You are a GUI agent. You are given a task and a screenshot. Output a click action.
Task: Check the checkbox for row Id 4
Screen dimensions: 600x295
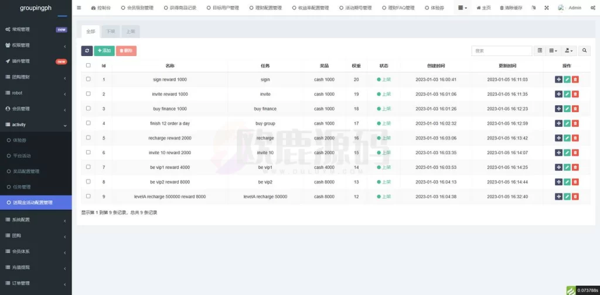pos(88,123)
